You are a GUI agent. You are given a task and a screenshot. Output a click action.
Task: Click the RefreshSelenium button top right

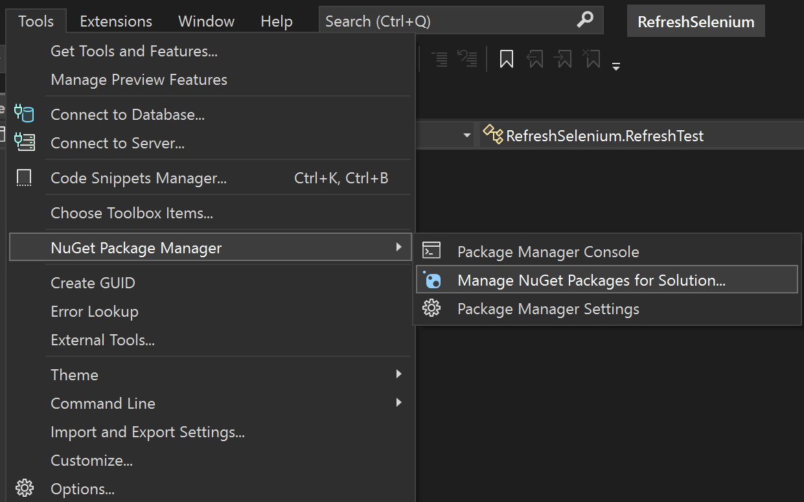(696, 21)
